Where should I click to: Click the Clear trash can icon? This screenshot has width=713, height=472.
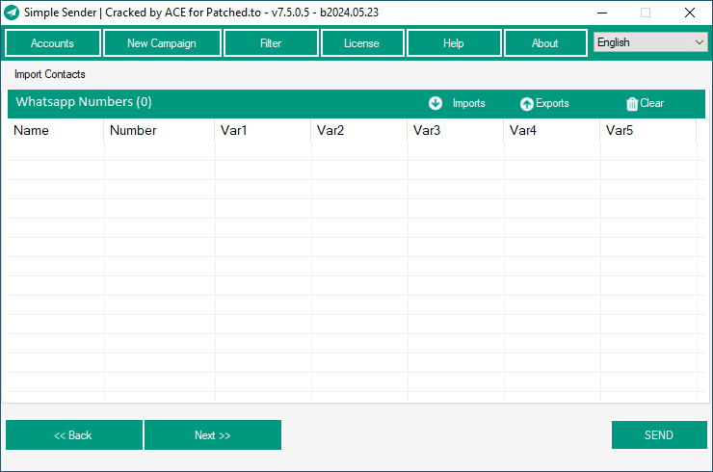coord(632,104)
